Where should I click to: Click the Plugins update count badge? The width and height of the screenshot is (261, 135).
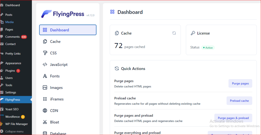pos(18,71)
